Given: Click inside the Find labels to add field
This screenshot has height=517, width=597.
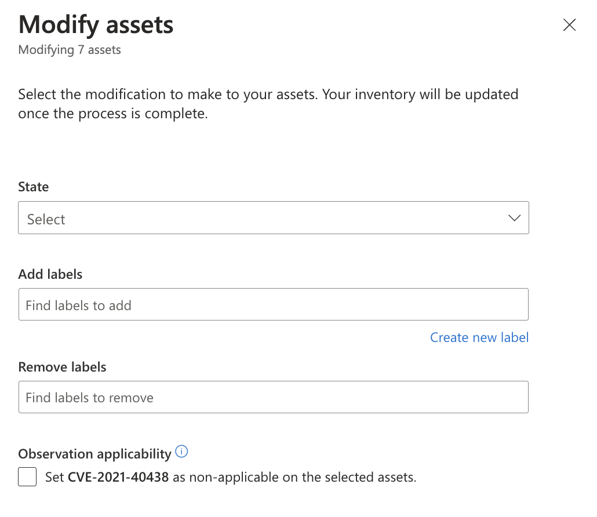Looking at the screenshot, I should click(274, 304).
